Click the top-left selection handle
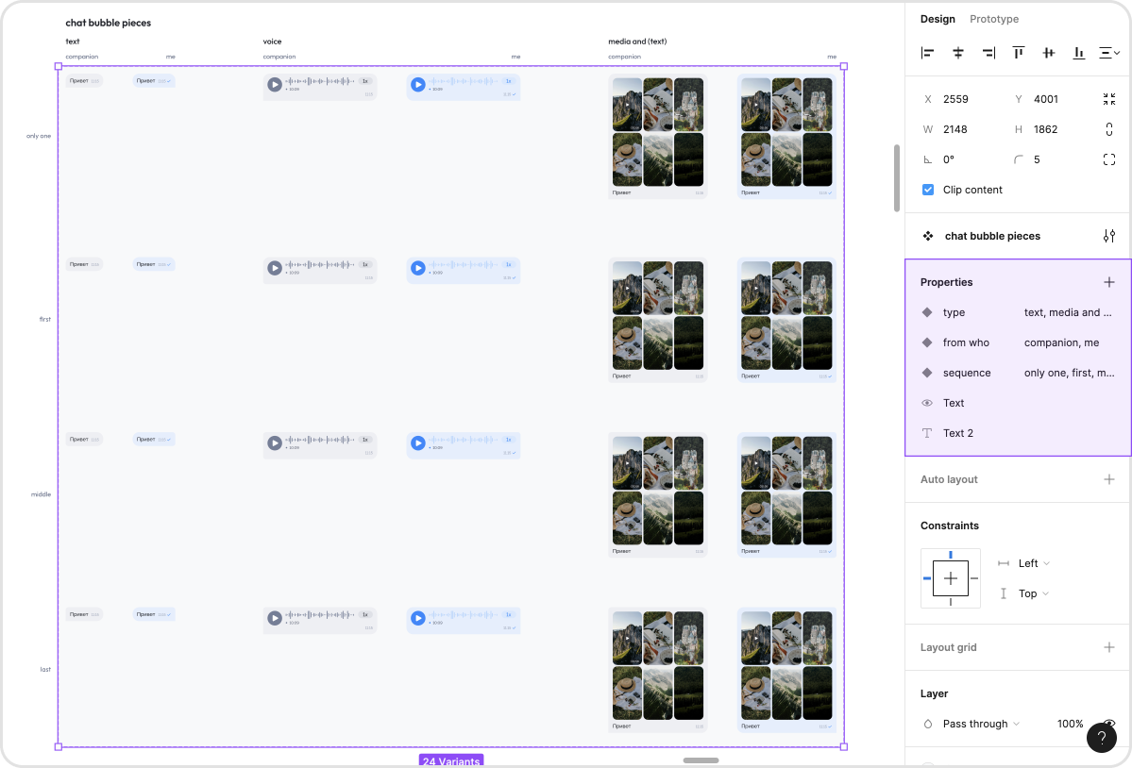Viewport: 1132px width, 768px height. click(59, 66)
